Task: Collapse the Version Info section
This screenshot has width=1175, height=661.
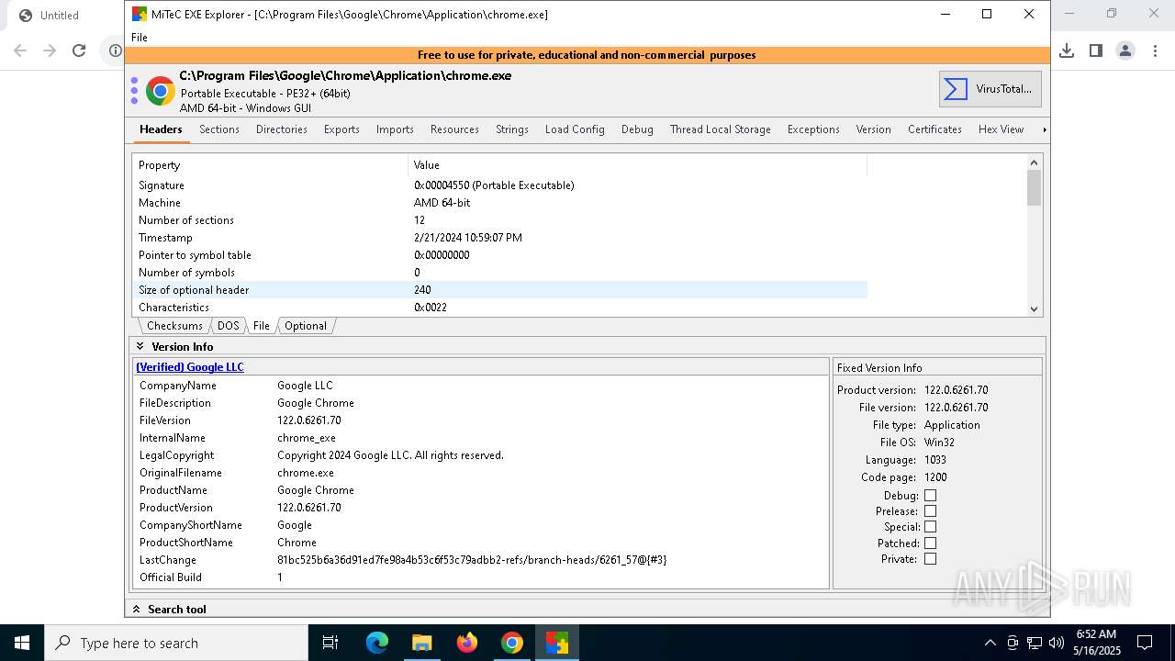Action: (140, 346)
